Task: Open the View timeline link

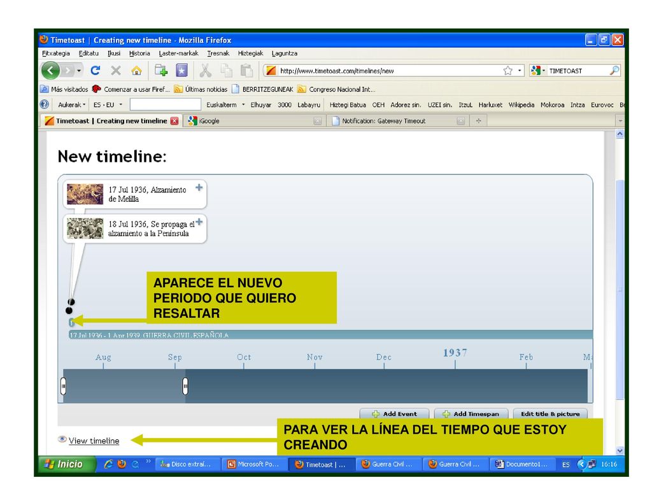Action: (94, 441)
